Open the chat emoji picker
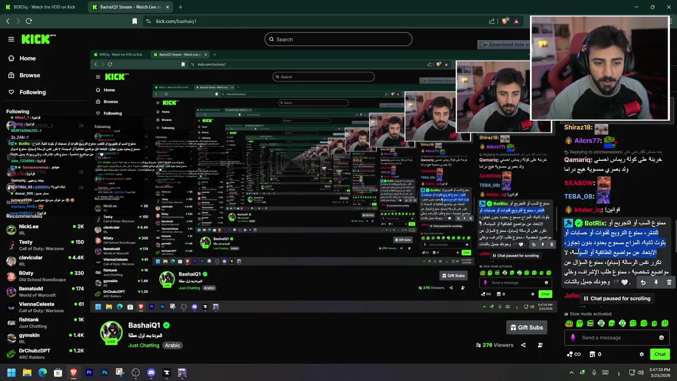Viewport: 677px width, 381px height. coord(661,338)
